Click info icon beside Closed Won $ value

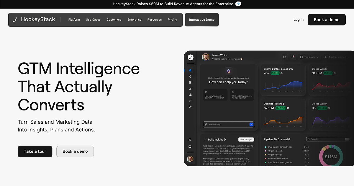coord(334,73)
